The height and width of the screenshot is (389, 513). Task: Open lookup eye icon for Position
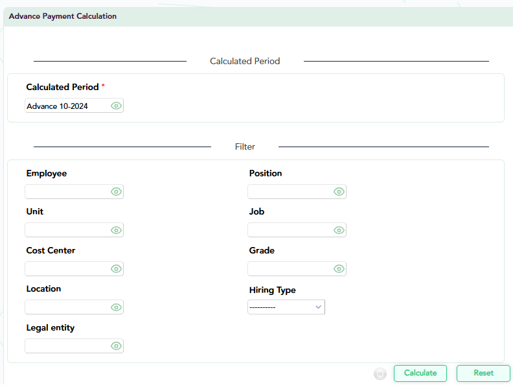[x=339, y=191]
